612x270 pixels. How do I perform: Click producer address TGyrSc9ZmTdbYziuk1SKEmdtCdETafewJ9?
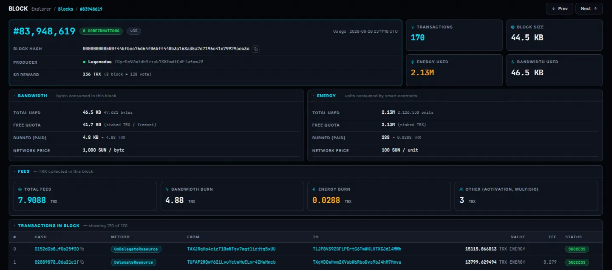(x=159, y=62)
